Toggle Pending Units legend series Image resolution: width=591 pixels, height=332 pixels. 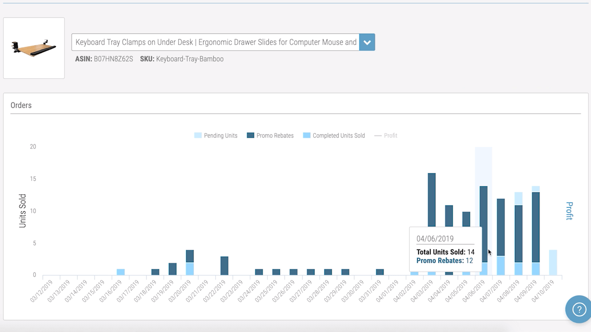coord(220,136)
